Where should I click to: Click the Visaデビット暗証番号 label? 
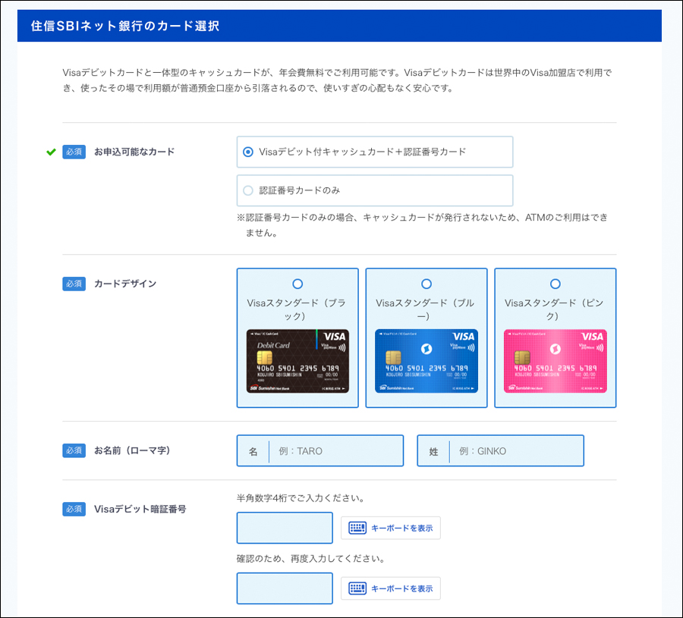point(140,509)
